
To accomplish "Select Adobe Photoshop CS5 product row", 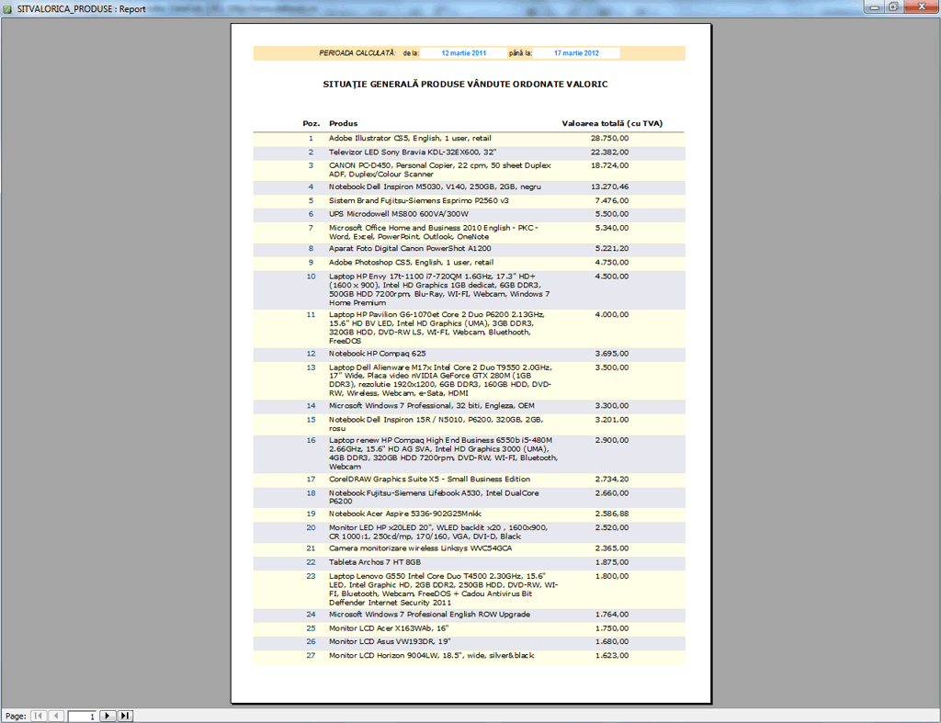I will click(x=469, y=263).
